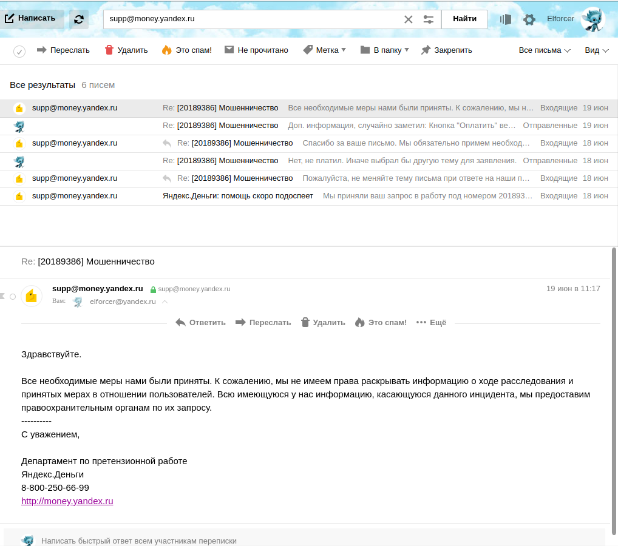The height and width of the screenshot is (546, 618).
Task: Open the http://money.yandex.ru link
Action: coord(67,501)
